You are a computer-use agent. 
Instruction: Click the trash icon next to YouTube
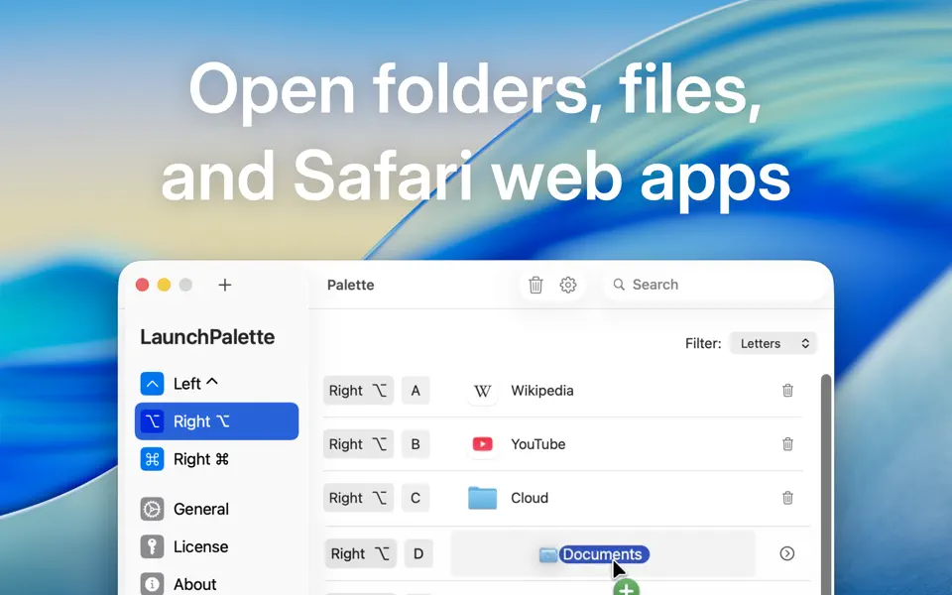(x=787, y=444)
